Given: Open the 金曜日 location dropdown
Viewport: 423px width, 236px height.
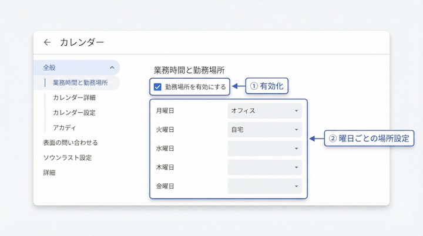Looking at the screenshot, I should point(264,186).
